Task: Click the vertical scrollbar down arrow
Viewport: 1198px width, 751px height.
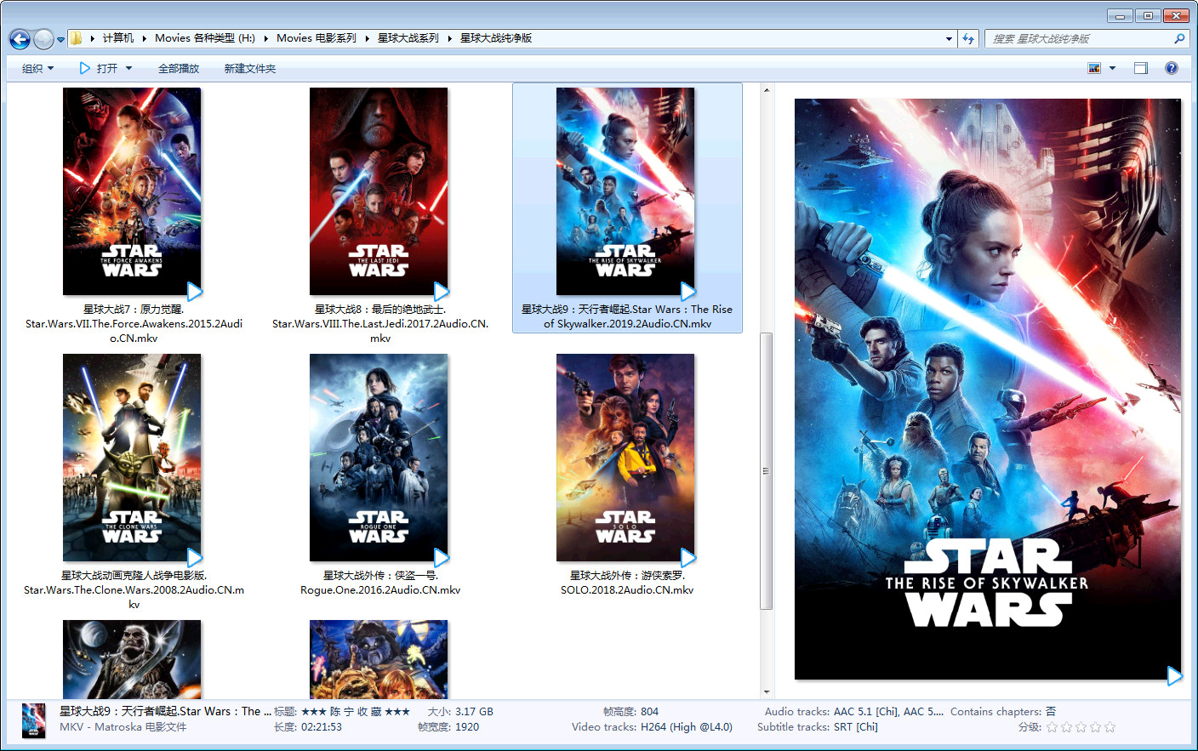Action: (x=767, y=692)
